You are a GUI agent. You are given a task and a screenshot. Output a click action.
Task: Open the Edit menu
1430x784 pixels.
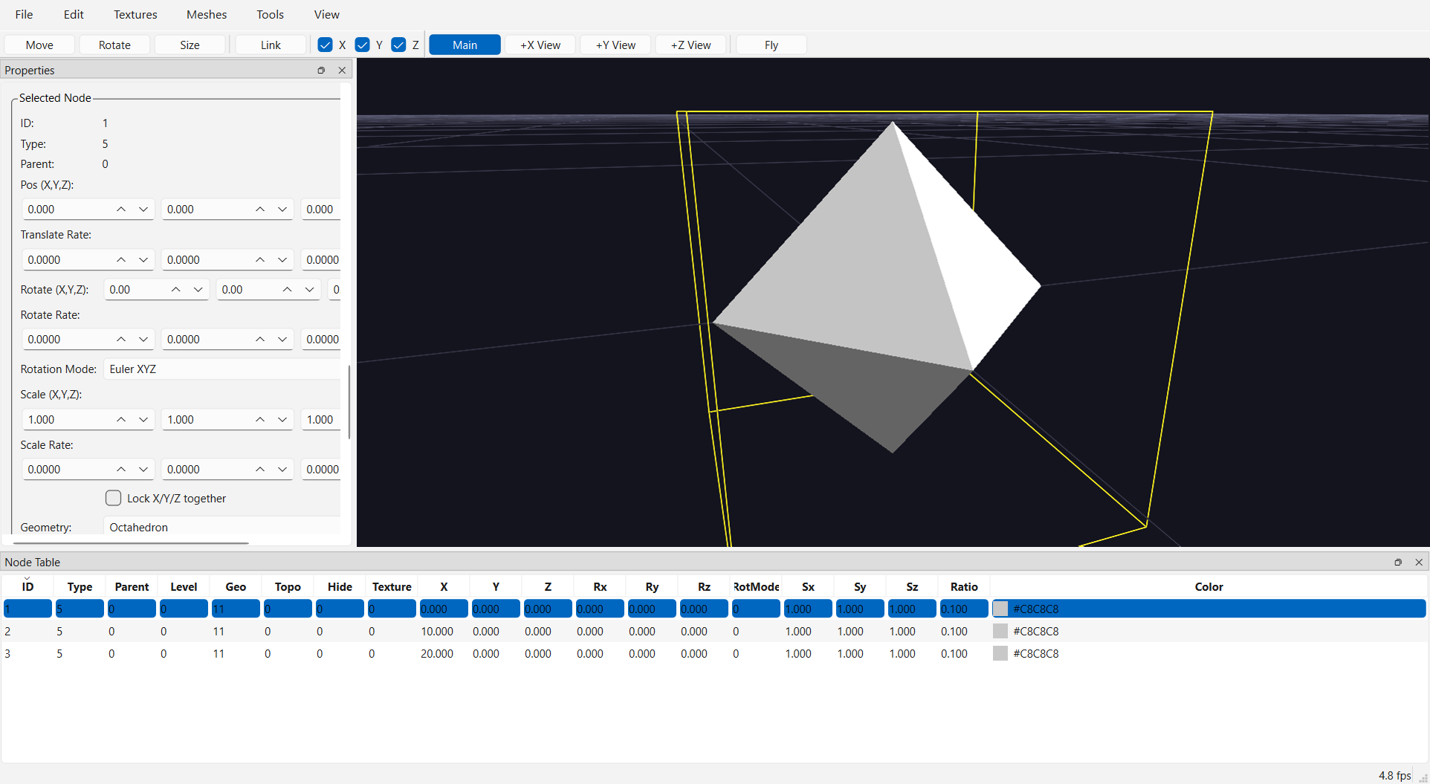coord(74,14)
